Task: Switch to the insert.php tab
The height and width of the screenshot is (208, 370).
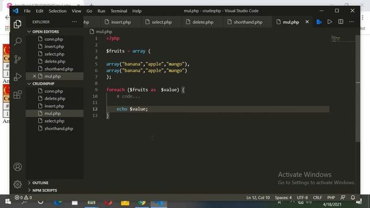Action: tap(120, 22)
